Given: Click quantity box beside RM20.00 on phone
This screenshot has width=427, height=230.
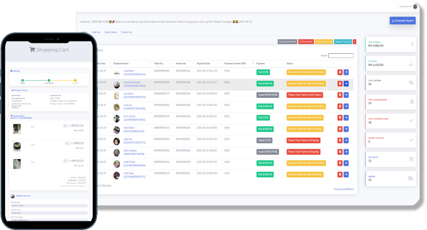Looking at the screenshot, I should click(x=66, y=126).
